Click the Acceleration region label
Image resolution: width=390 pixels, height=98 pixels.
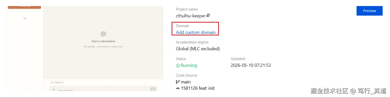pos(192,42)
